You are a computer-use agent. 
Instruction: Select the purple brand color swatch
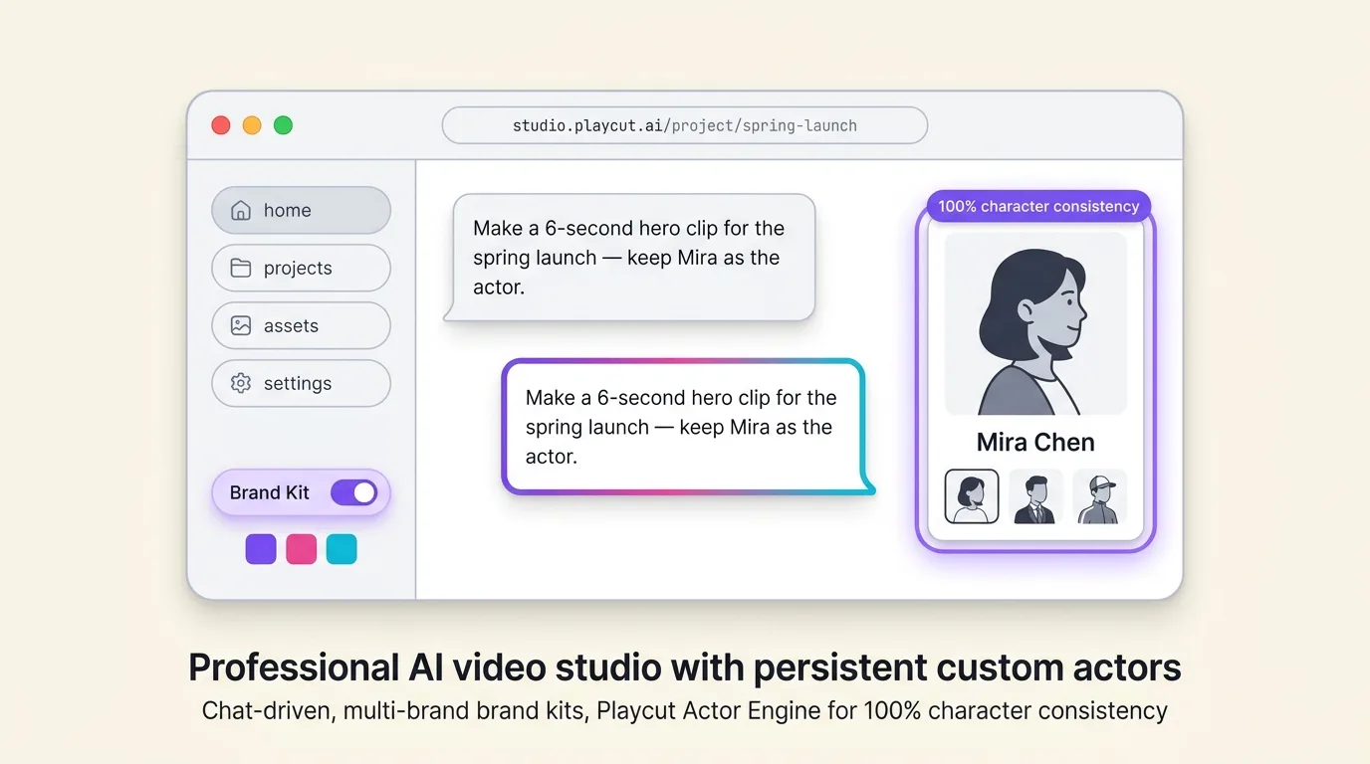[261, 549]
